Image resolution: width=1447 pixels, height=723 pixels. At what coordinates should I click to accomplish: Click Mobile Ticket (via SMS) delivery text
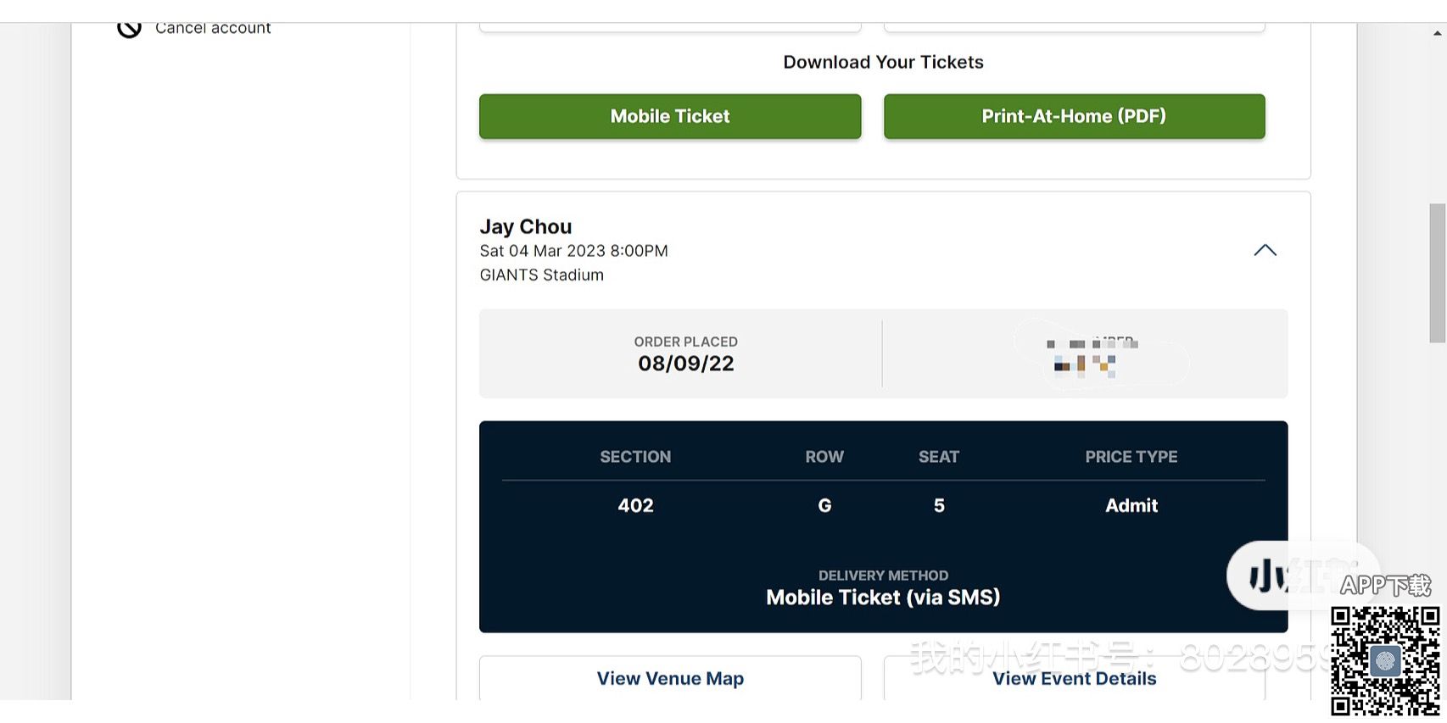883,598
